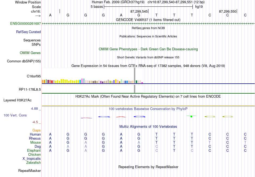Select the Mouse species label
255x177 pixels.
(35, 143)
